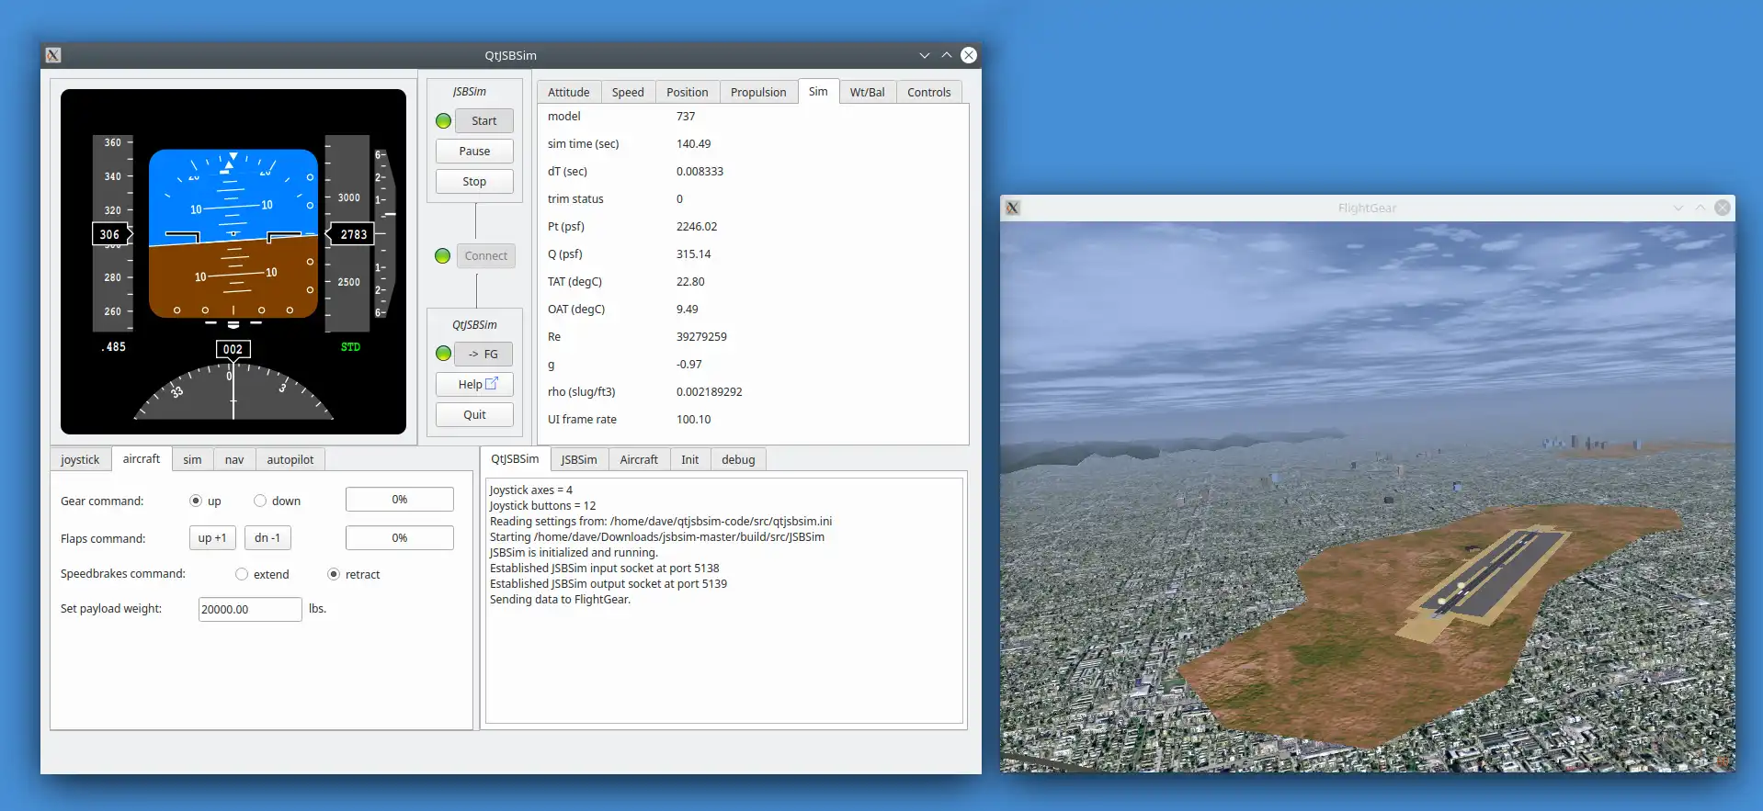Click the altitude readout 2783
The image size is (1763, 811).
tap(353, 234)
